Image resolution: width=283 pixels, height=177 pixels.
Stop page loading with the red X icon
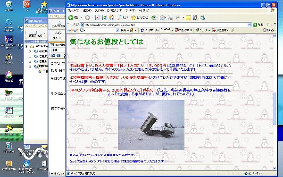pyautogui.click(x=97, y=17)
